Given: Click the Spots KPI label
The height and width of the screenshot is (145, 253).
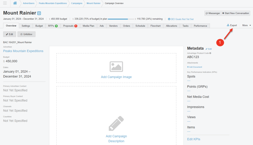Looking at the screenshot, I should (191, 76).
